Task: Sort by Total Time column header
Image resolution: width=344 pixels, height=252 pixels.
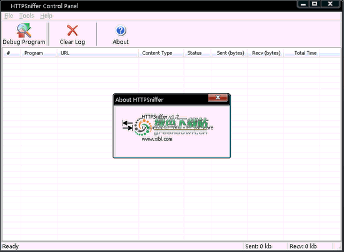Action: pos(301,53)
